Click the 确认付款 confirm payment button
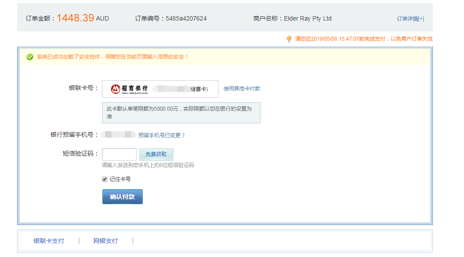The width and height of the screenshot is (464, 257). (x=122, y=197)
